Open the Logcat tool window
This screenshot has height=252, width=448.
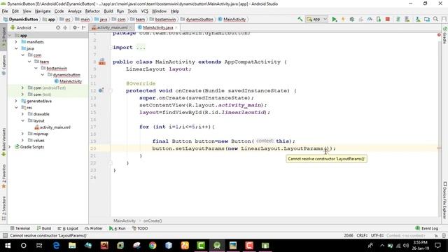tap(68, 228)
